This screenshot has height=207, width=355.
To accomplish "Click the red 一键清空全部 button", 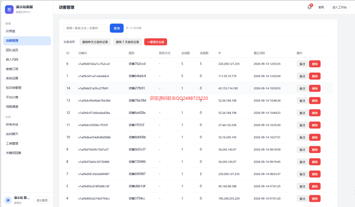I will tap(156, 42).
